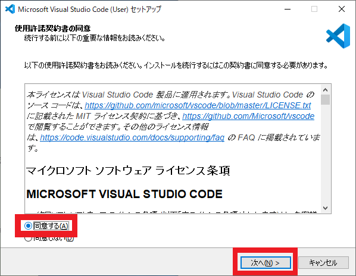Click the license scrollbar down arrow
356x276 pixels.
(x=326, y=208)
